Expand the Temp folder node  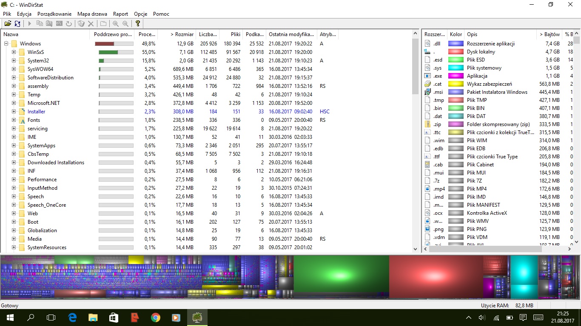[x=14, y=94]
